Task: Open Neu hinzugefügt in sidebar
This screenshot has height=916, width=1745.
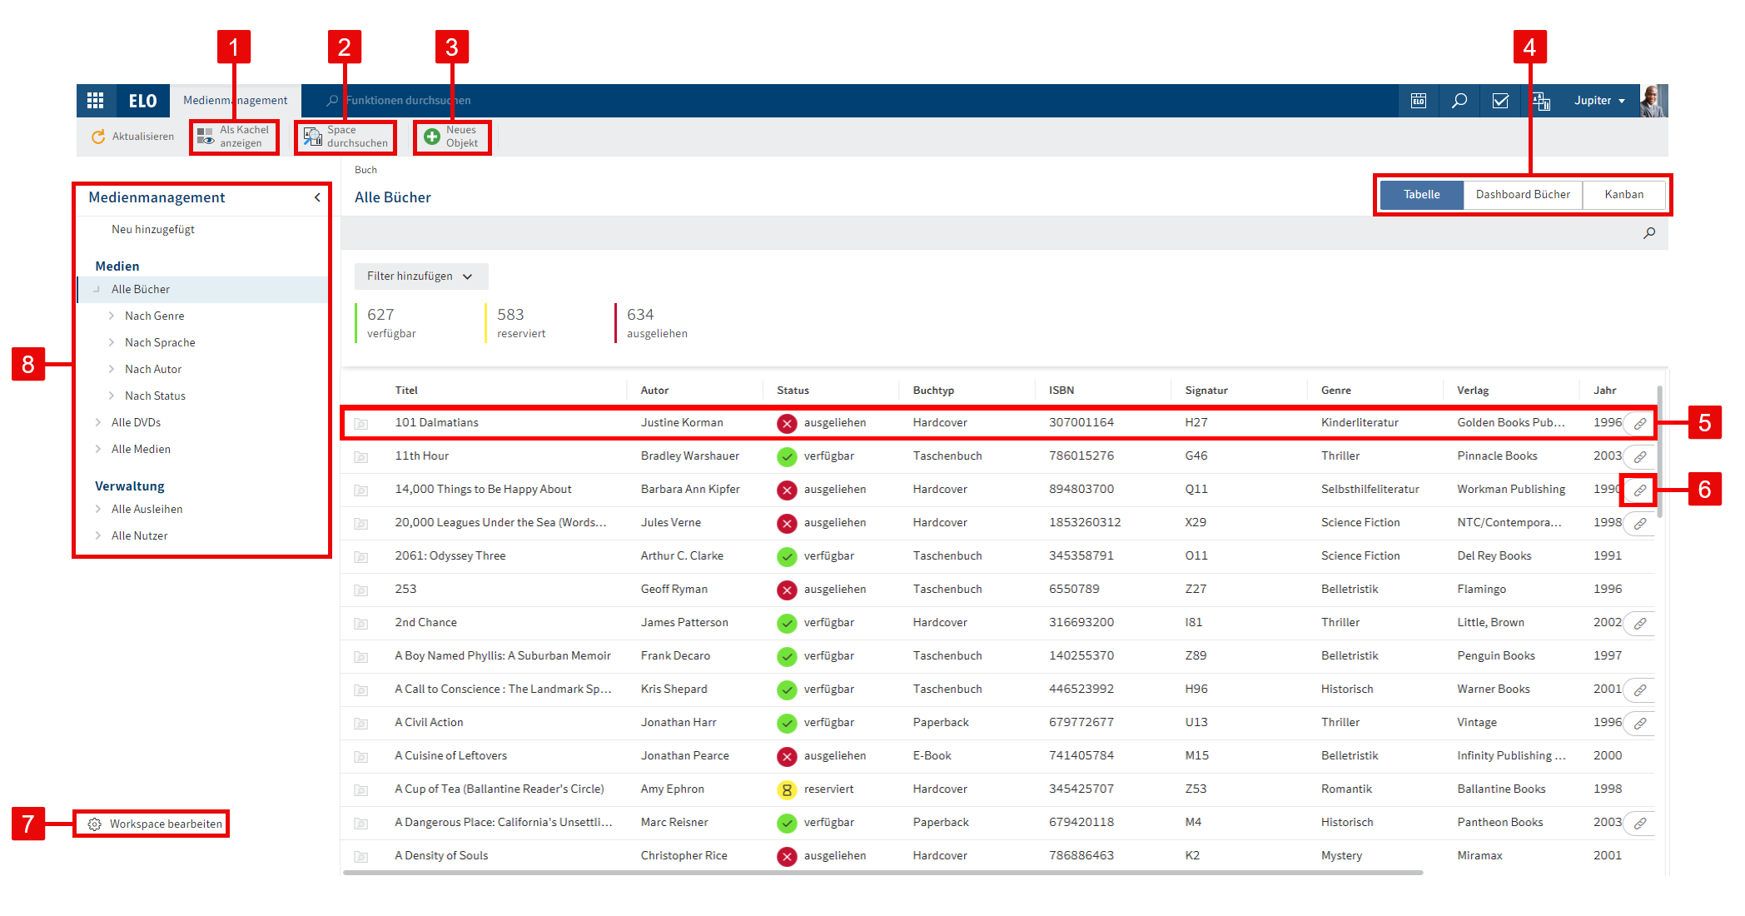Action: coord(153,230)
